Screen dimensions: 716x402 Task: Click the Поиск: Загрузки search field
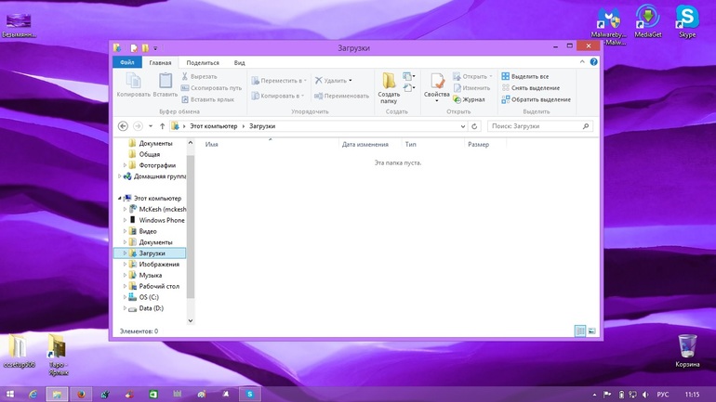click(x=539, y=126)
